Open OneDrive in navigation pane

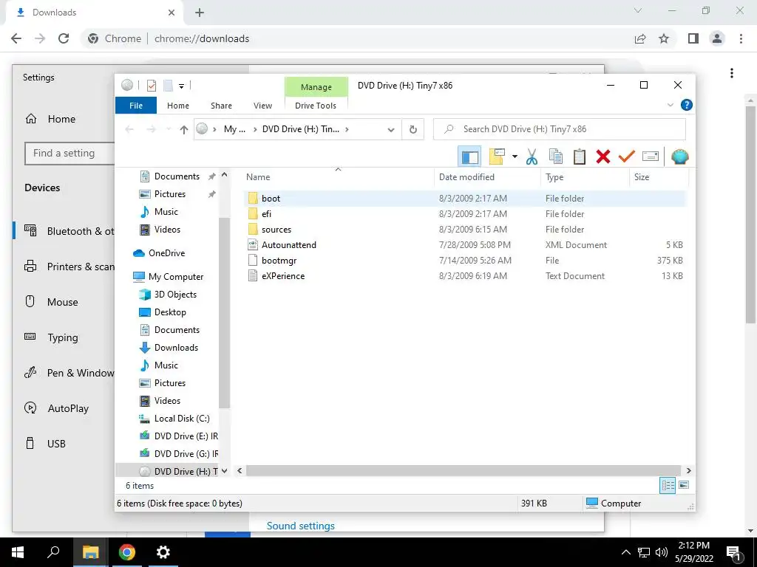166,252
